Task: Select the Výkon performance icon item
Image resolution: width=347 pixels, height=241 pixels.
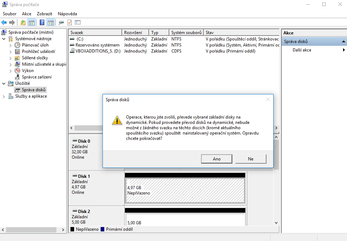Action: pyautogui.click(x=17, y=71)
